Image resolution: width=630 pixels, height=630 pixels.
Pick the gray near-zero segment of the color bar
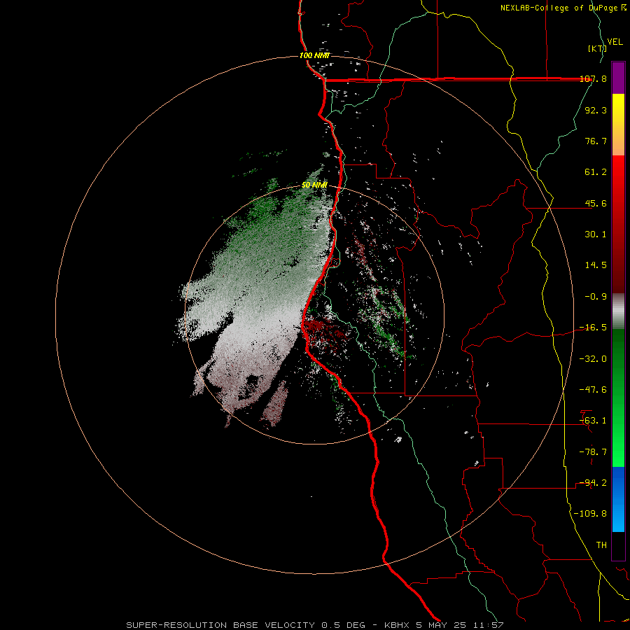618,311
